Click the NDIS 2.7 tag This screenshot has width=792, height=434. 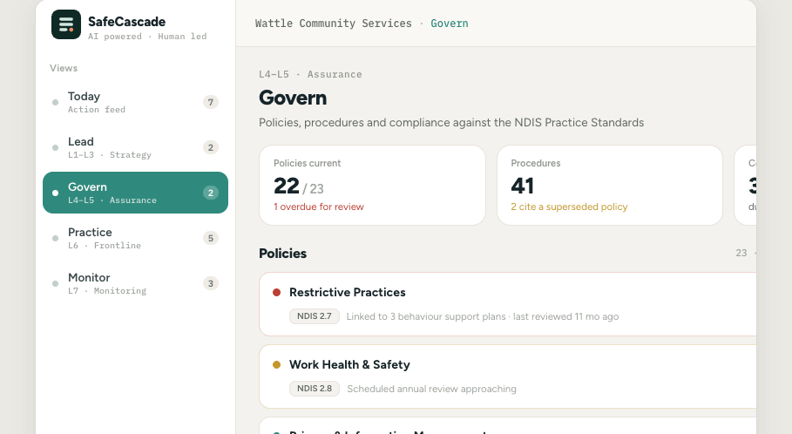pos(315,316)
